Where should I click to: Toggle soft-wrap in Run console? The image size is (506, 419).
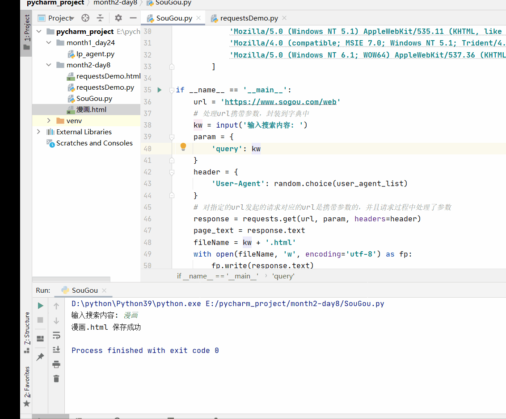point(56,336)
